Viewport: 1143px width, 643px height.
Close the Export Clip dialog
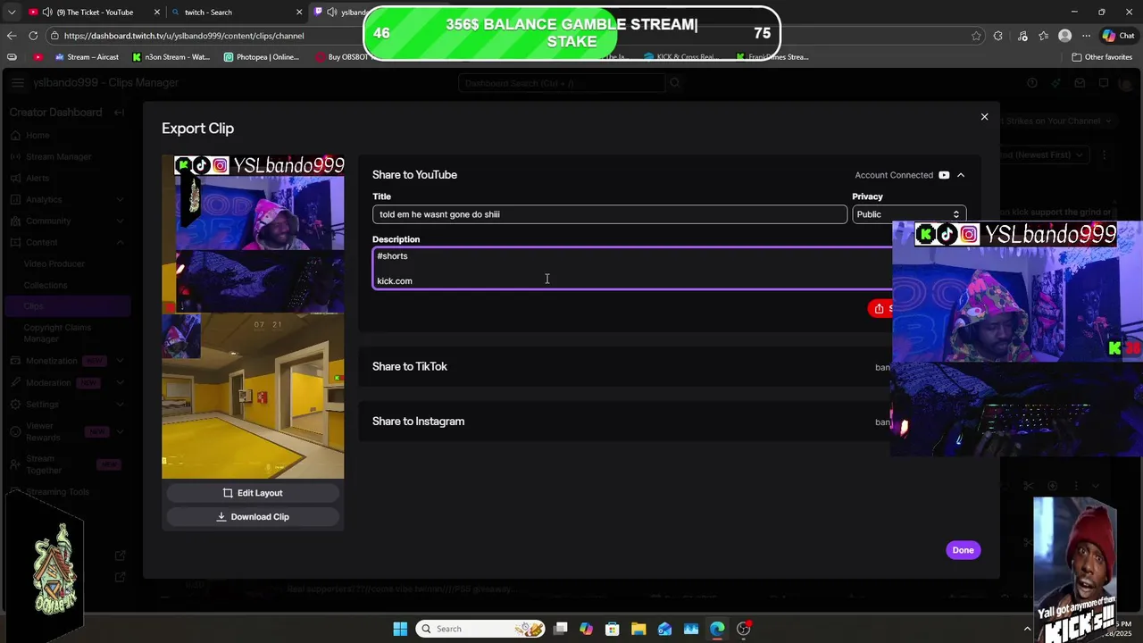[984, 117]
